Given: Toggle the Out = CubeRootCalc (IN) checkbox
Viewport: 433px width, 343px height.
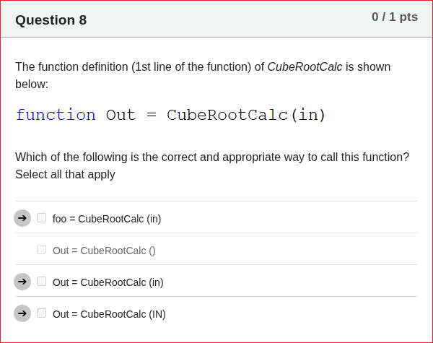Looking at the screenshot, I should [x=42, y=313].
